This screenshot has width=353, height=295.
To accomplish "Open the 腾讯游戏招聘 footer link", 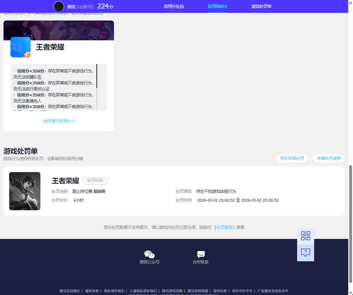I will pos(172,291).
